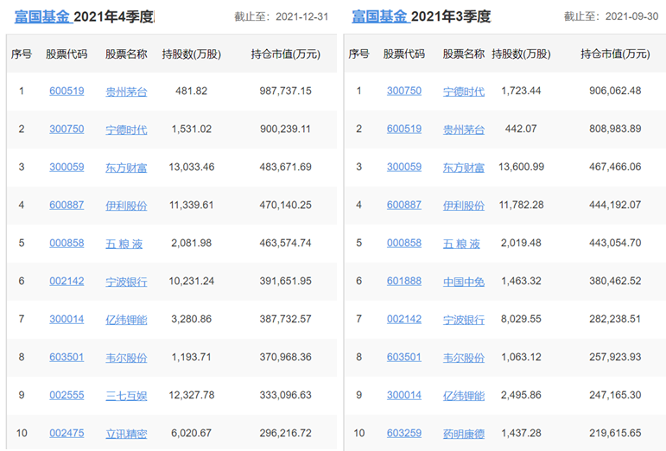Open the 中国中免 stock link
Image resolution: width=666 pixels, height=451 pixels.
463,282
